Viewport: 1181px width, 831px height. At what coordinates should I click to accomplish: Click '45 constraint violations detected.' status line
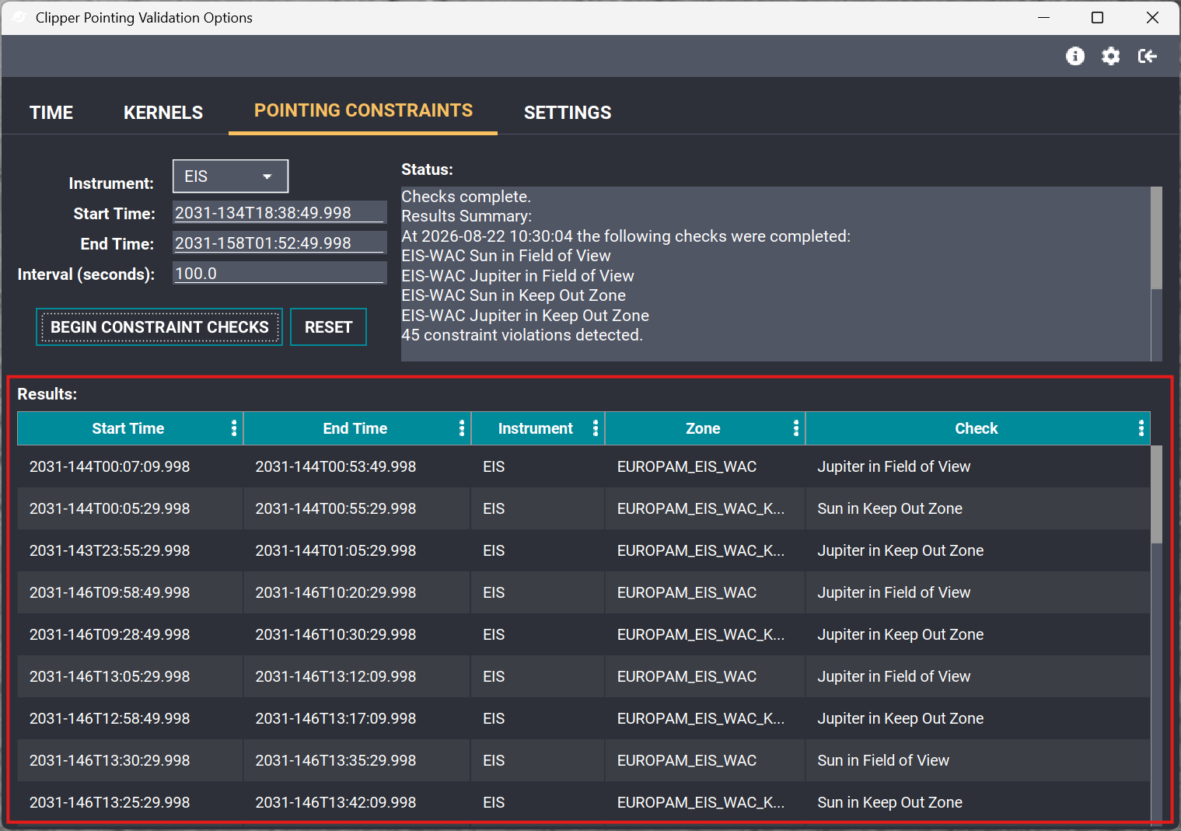point(522,335)
